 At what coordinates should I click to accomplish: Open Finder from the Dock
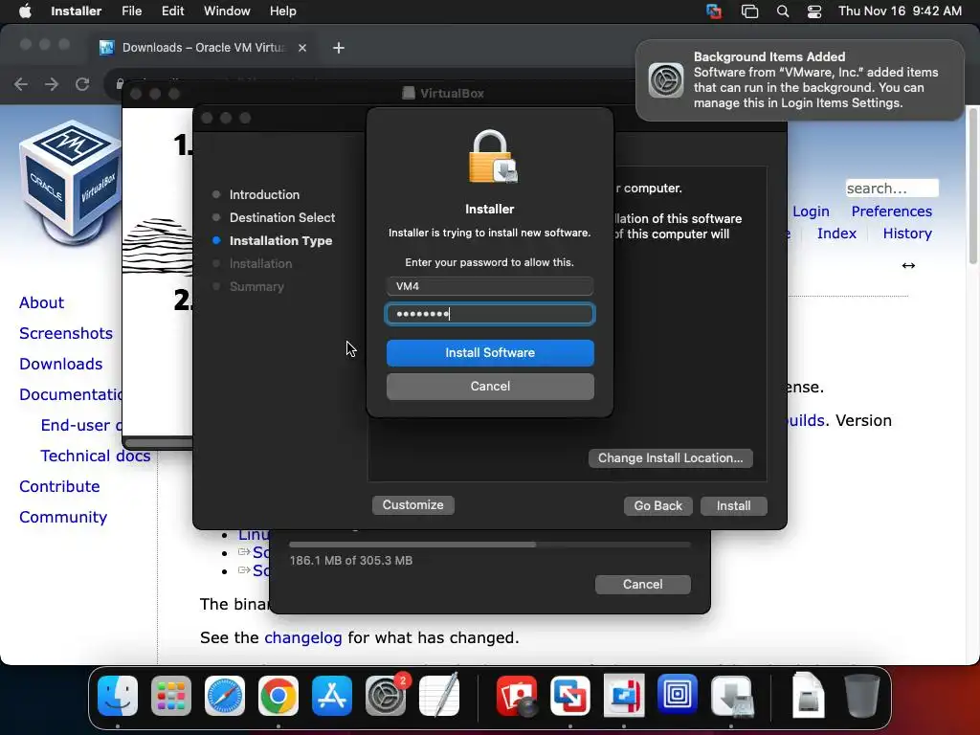click(x=118, y=695)
